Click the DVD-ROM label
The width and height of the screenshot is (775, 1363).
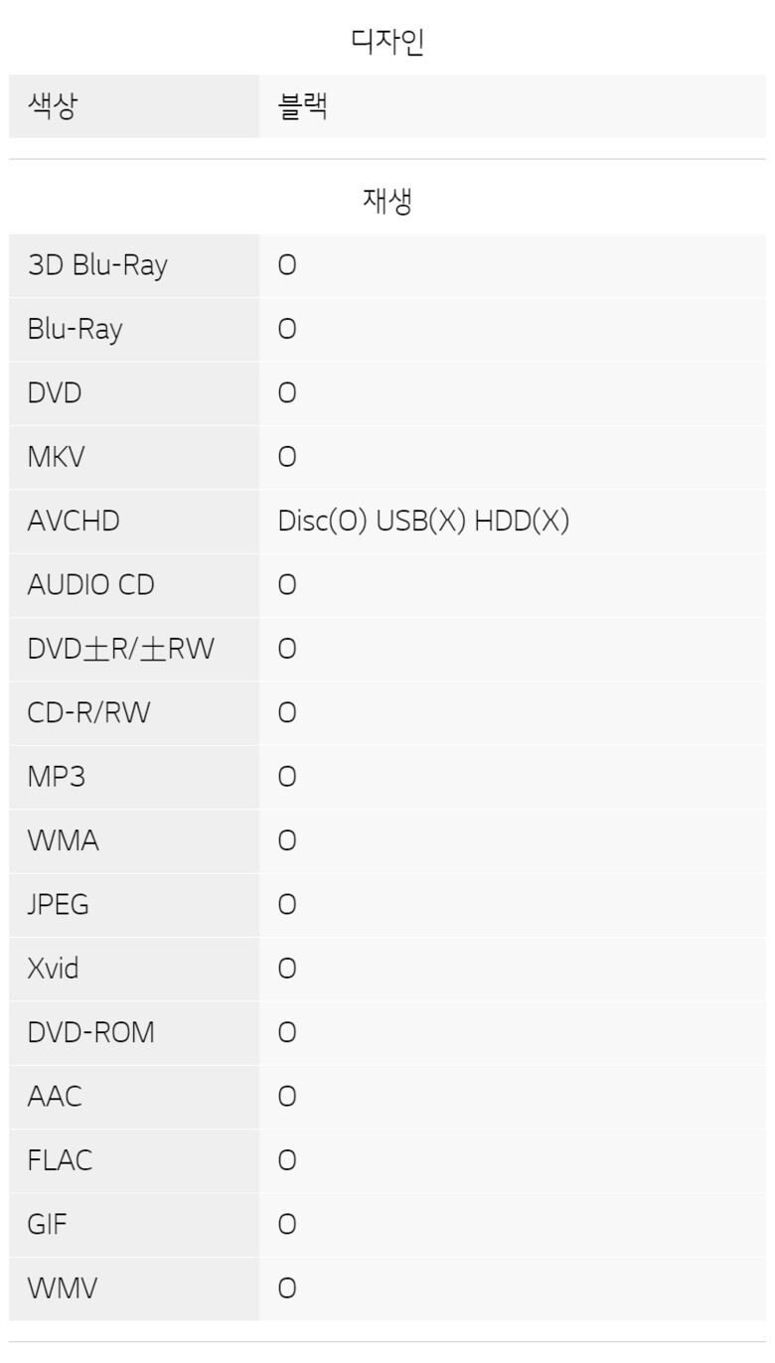tap(91, 1033)
